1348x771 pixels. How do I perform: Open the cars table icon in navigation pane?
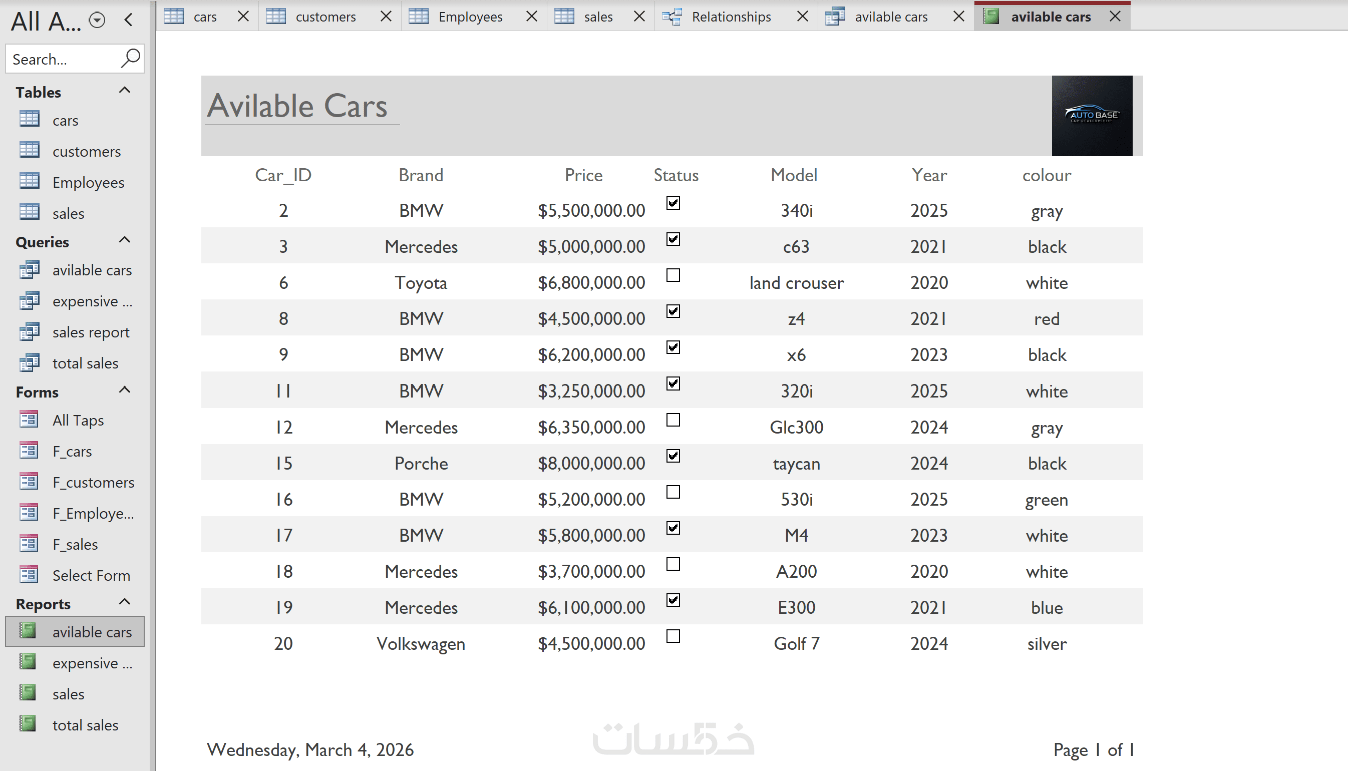point(29,119)
